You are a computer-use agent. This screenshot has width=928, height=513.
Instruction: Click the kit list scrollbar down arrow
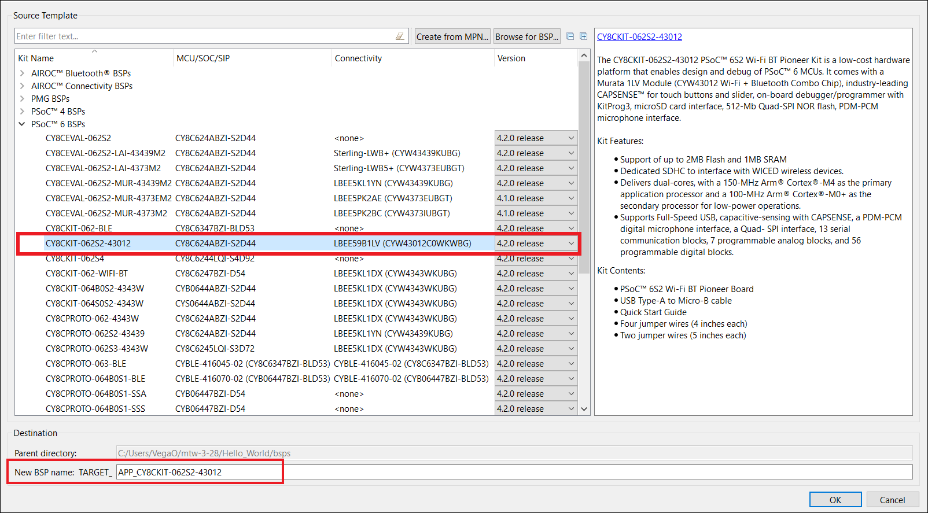click(x=584, y=409)
